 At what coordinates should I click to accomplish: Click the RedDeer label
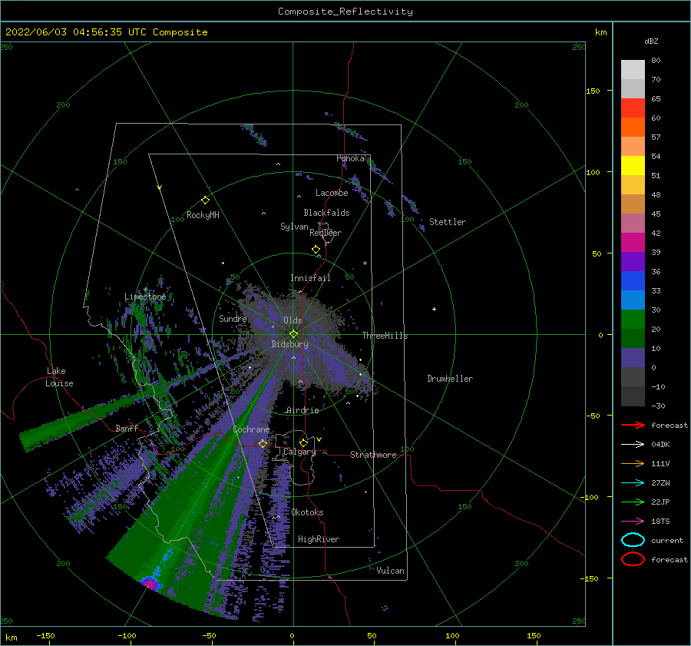326,233
